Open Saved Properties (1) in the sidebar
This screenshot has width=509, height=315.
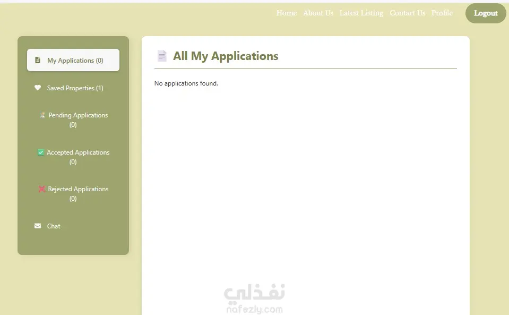tap(73, 88)
